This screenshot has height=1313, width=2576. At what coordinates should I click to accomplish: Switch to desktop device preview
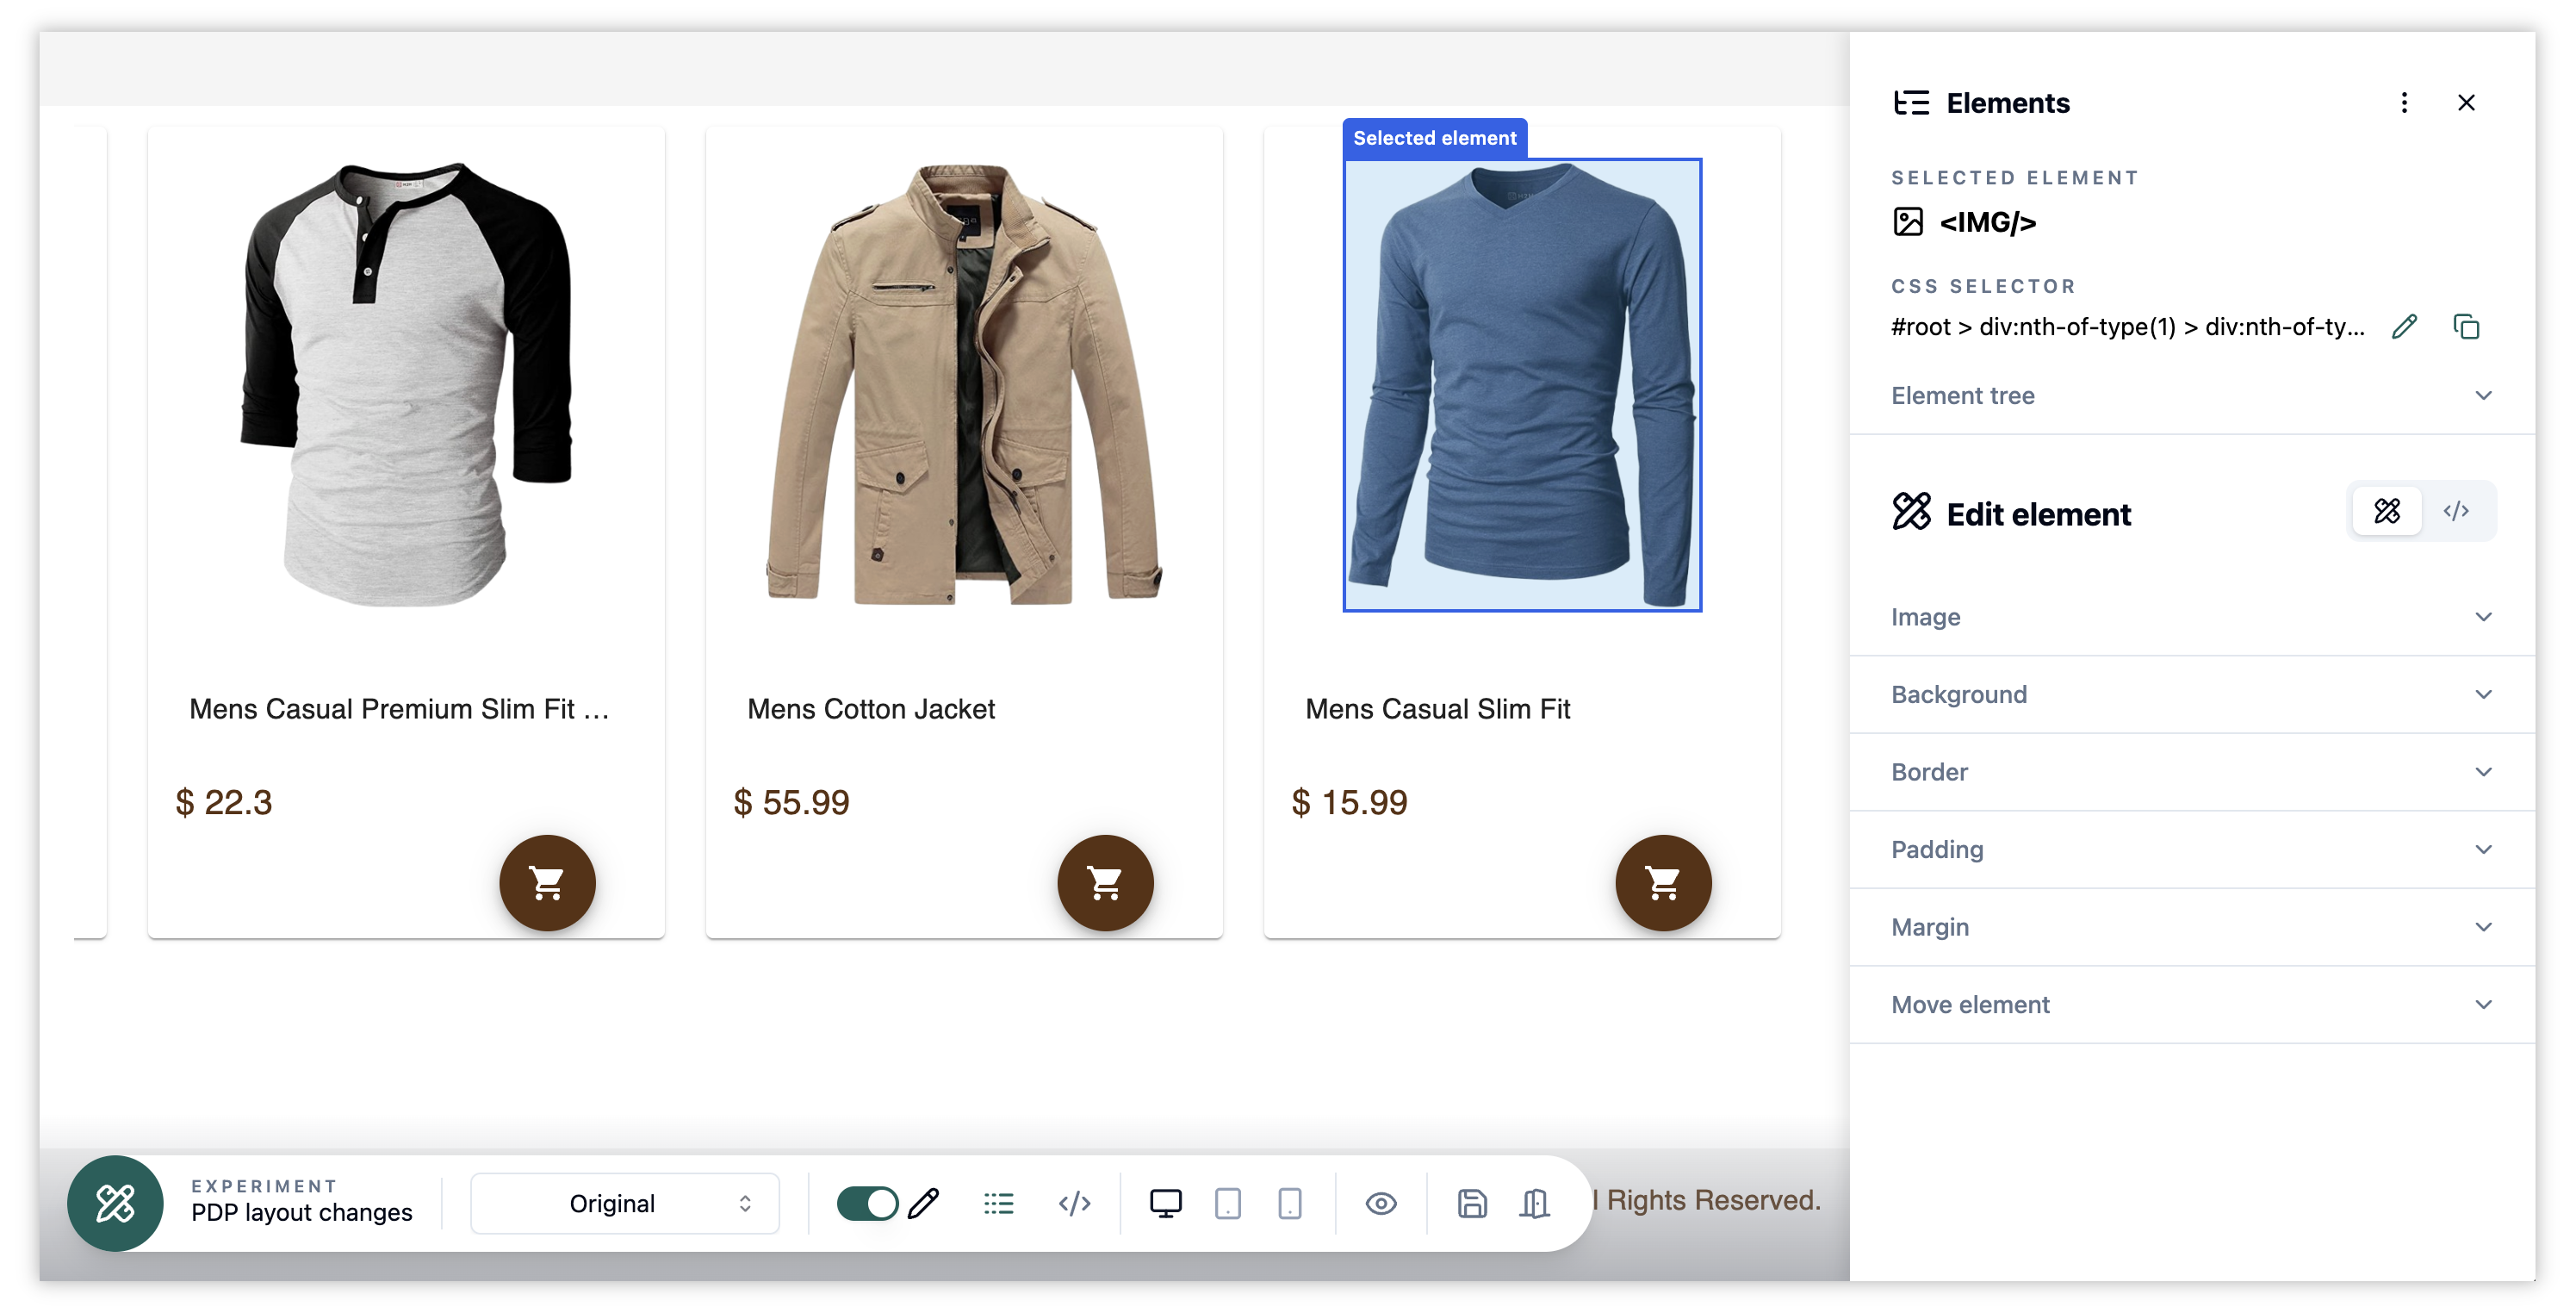(1165, 1203)
